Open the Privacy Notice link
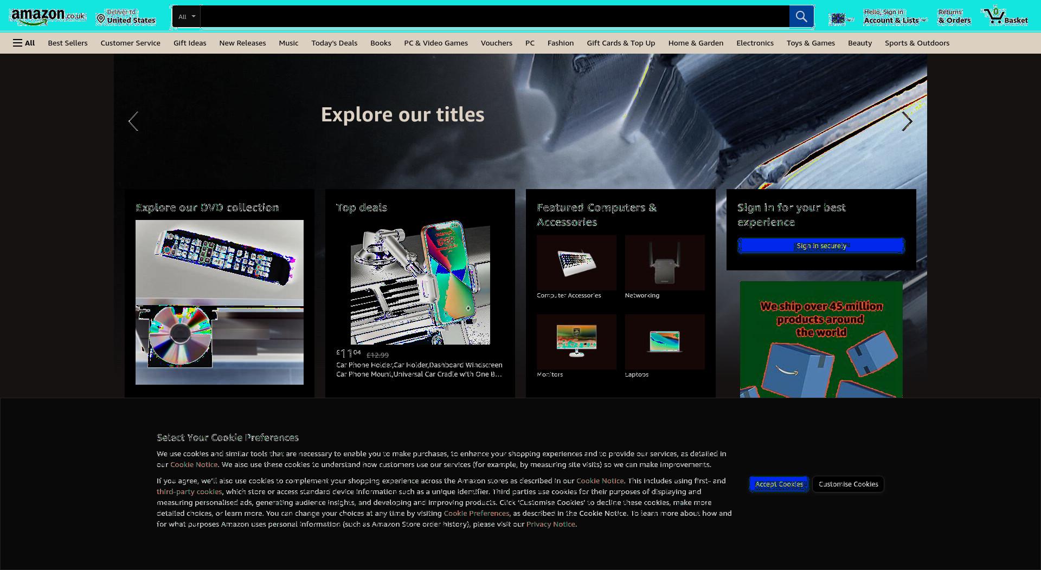1041x570 pixels. click(x=550, y=524)
